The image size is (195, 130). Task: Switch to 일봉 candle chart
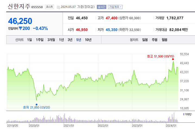point(145,40)
